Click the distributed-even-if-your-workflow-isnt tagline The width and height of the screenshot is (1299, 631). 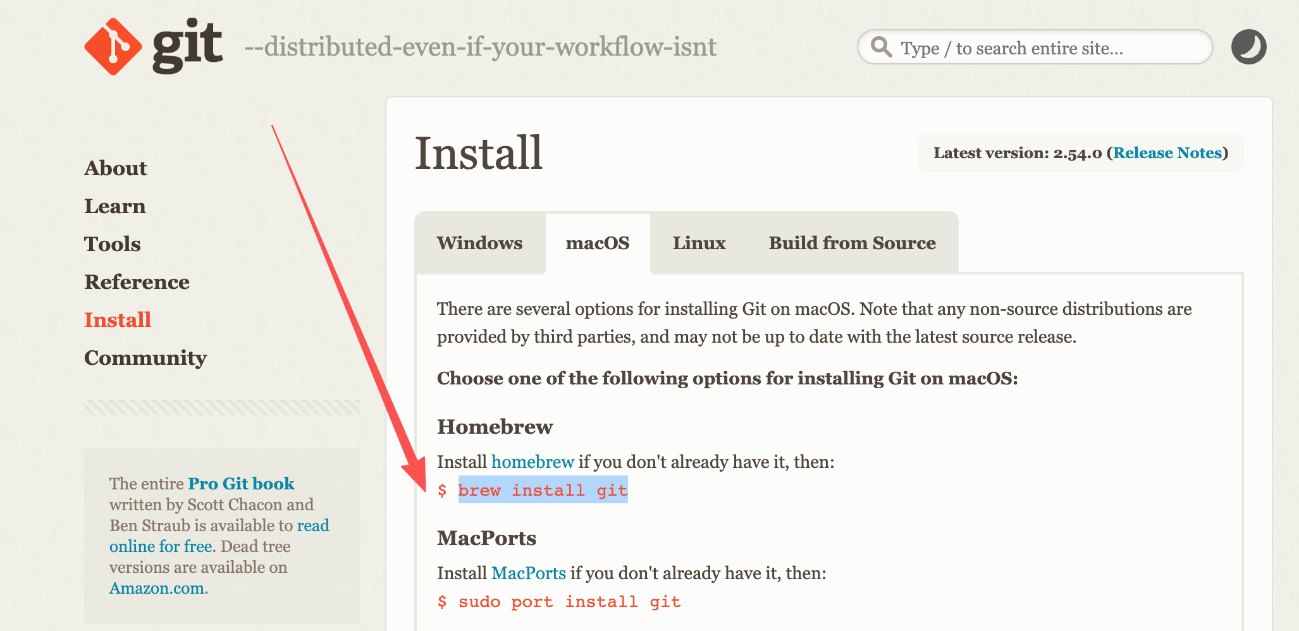(x=481, y=47)
